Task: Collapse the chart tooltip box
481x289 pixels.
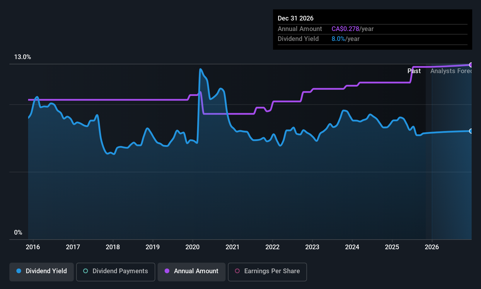Action: tap(372, 29)
